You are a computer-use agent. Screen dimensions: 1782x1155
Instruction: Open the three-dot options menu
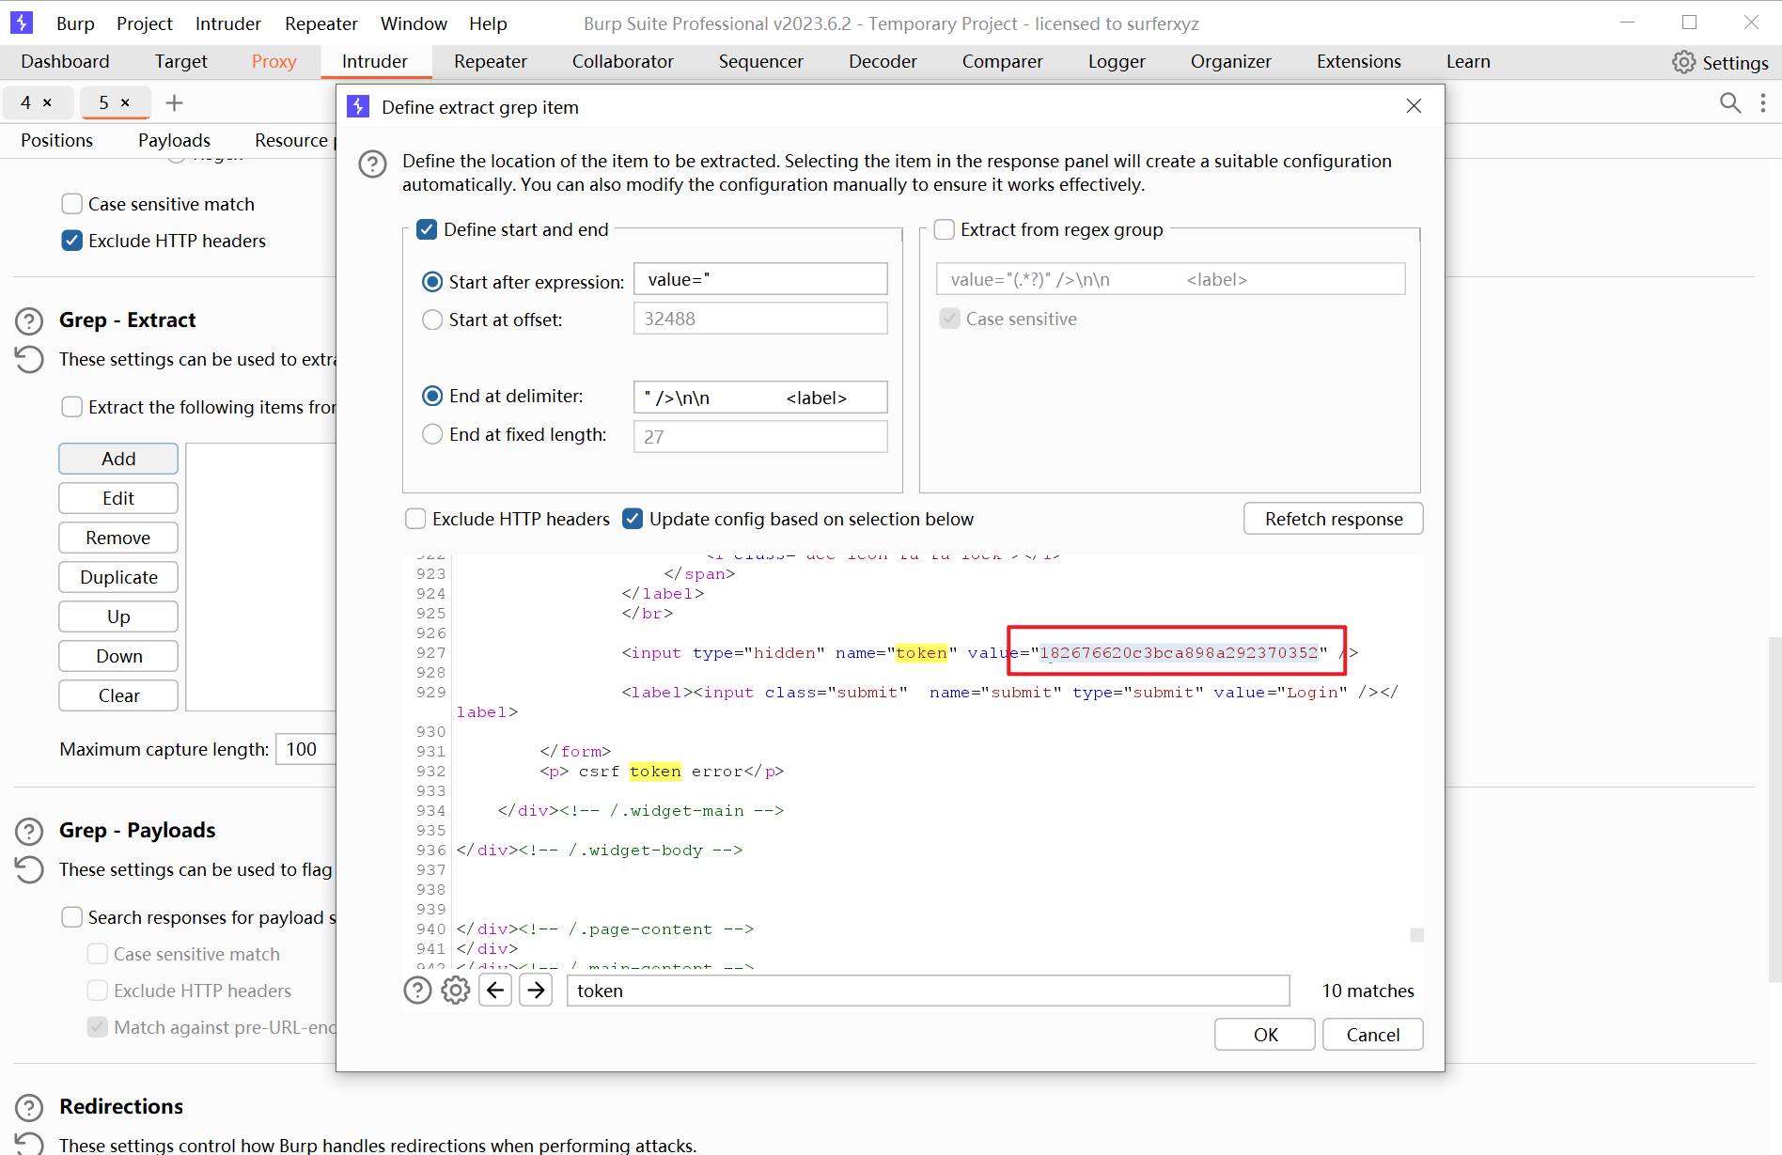(x=1763, y=102)
